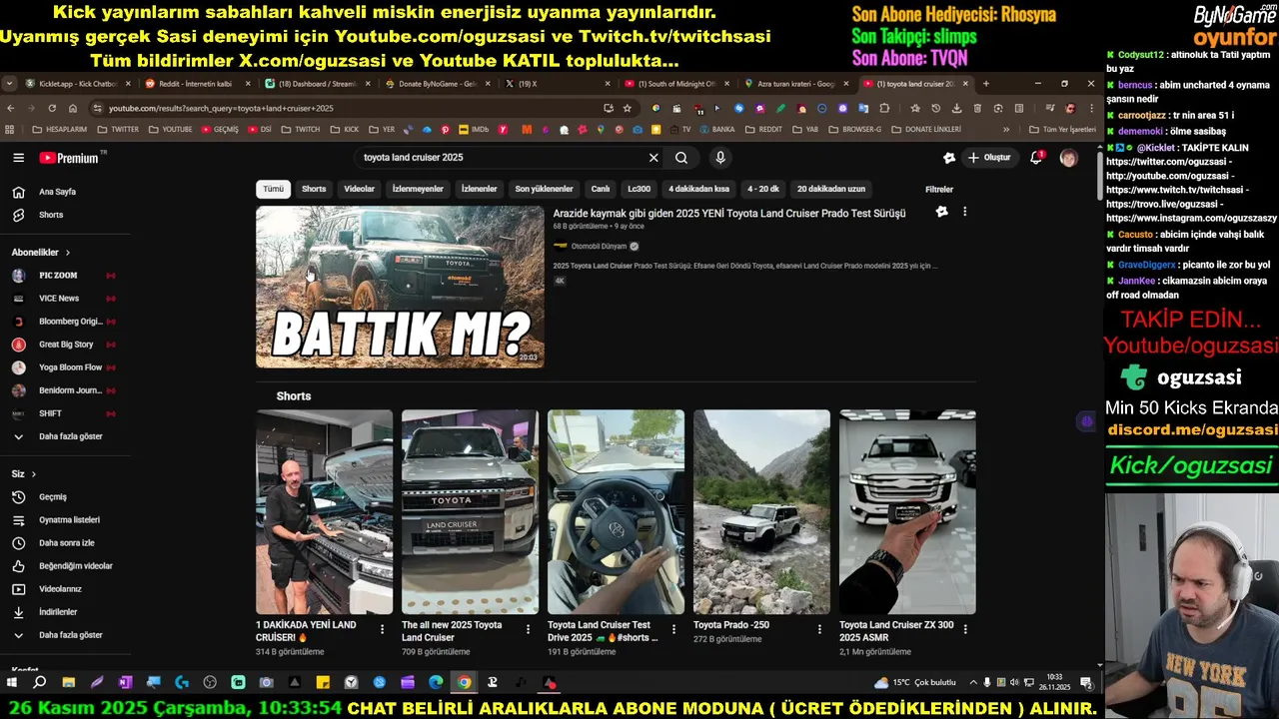1279x719 pixels.
Task: Switch to the Reddit browser tab
Action: click(x=195, y=84)
